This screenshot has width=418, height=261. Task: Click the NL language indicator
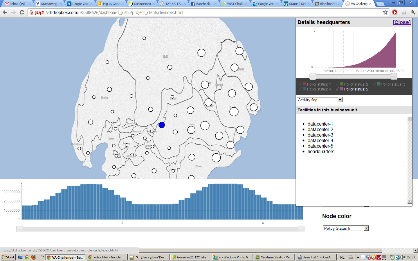click(342, 257)
